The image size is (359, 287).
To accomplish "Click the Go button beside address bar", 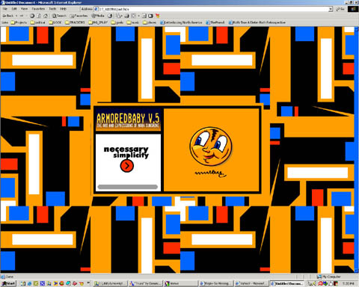I will 341,9.
